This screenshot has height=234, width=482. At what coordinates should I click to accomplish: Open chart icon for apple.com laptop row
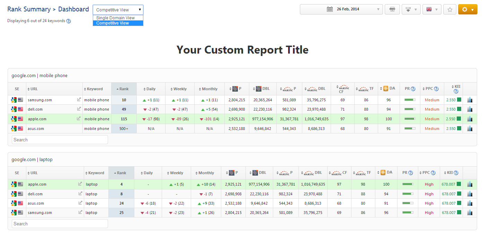470,185
